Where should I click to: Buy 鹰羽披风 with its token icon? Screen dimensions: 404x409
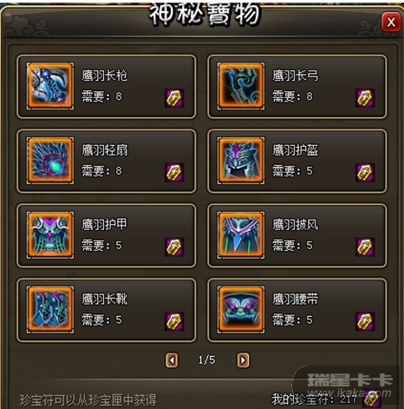(365, 247)
